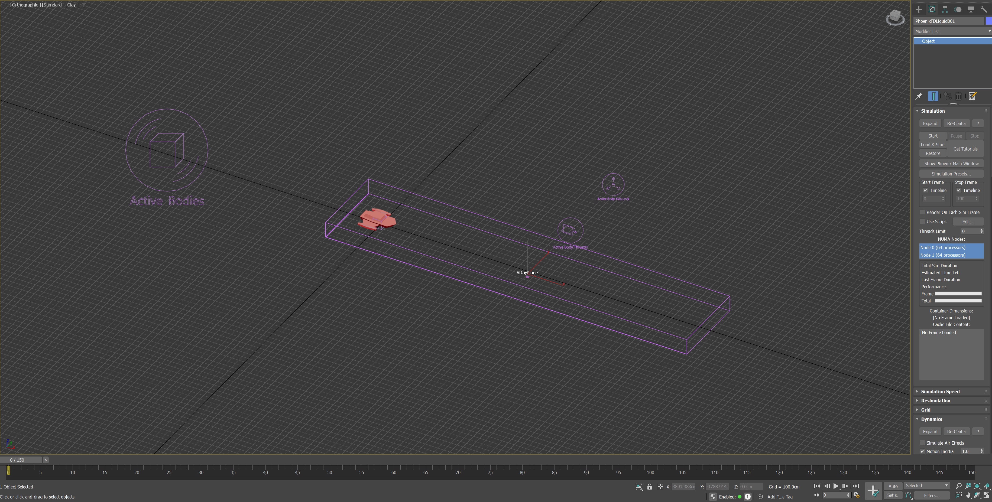
Task: Click Zoom Extents All Selected icon
Action: pyautogui.click(x=987, y=486)
